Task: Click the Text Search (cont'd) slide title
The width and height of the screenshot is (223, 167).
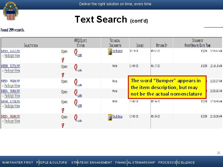Action: 111,19
